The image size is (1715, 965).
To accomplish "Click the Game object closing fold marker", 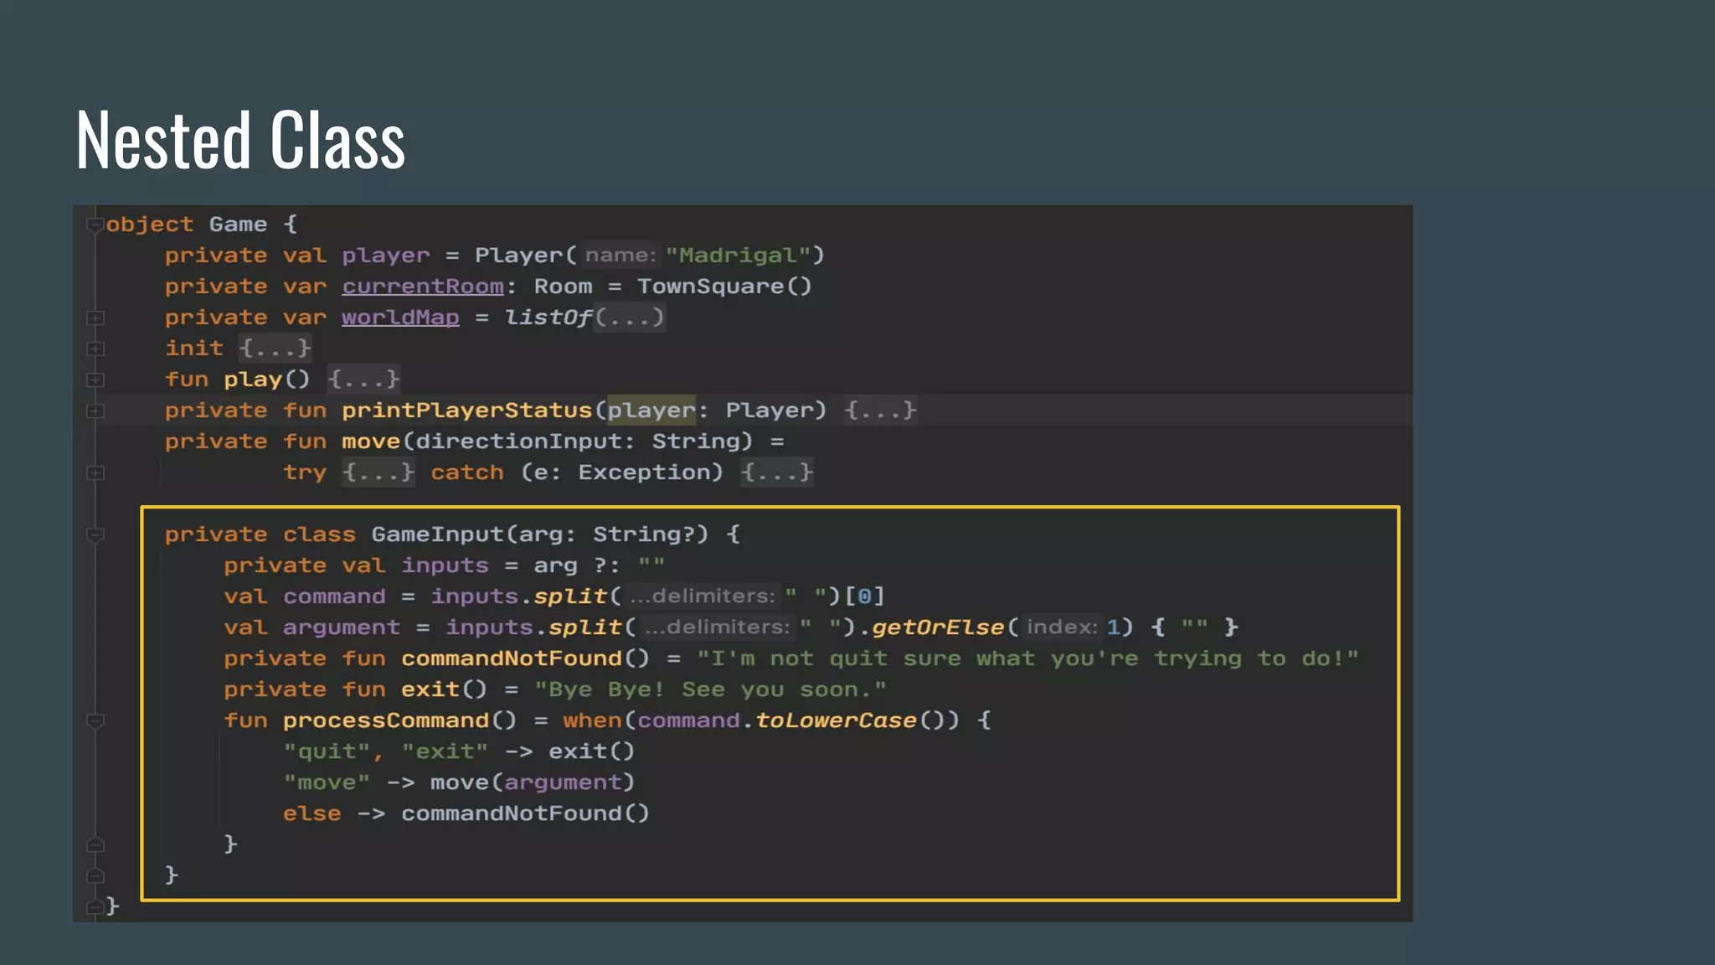I will (x=95, y=906).
